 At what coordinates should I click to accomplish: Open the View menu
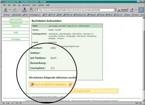click(14, 5)
